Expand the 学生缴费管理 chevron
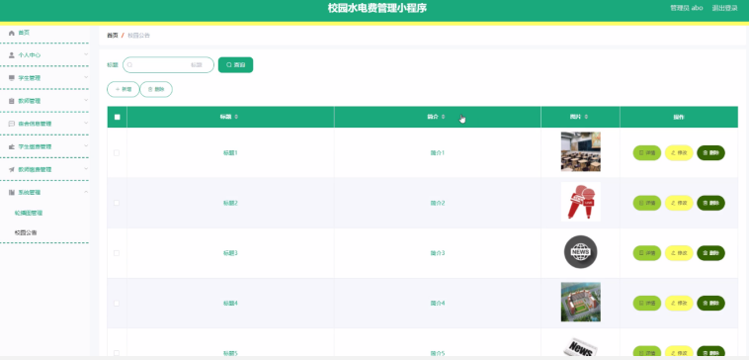 point(86,145)
